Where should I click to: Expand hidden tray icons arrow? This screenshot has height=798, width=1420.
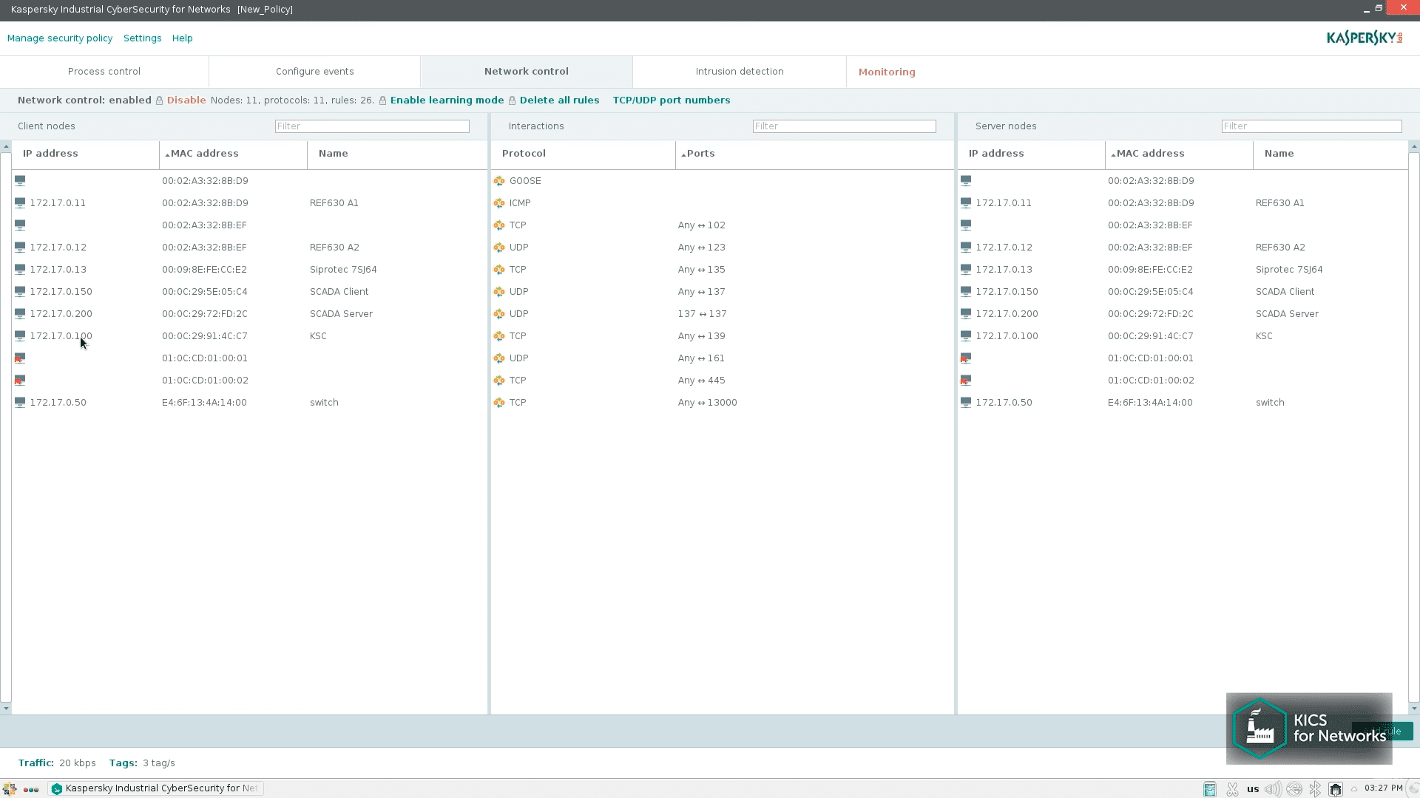pos(1354,789)
